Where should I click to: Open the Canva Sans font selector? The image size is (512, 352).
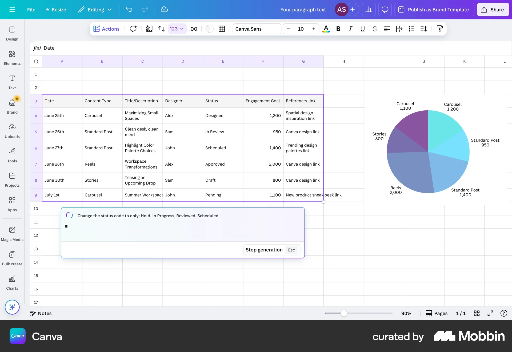pyautogui.click(x=256, y=29)
